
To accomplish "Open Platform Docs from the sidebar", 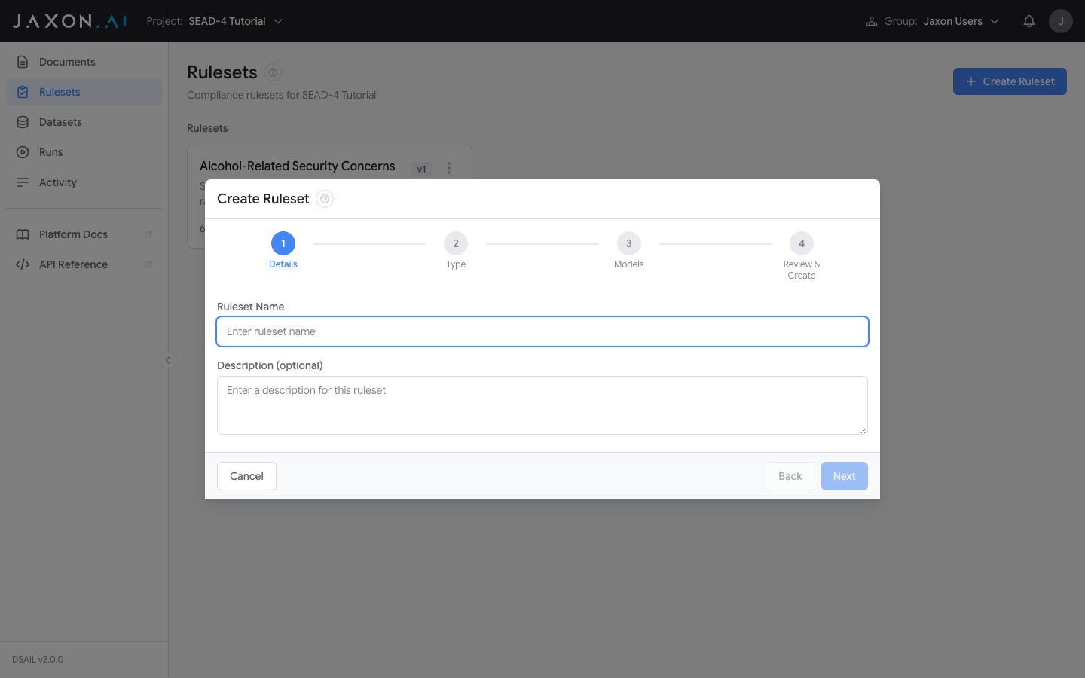I will point(73,234).
